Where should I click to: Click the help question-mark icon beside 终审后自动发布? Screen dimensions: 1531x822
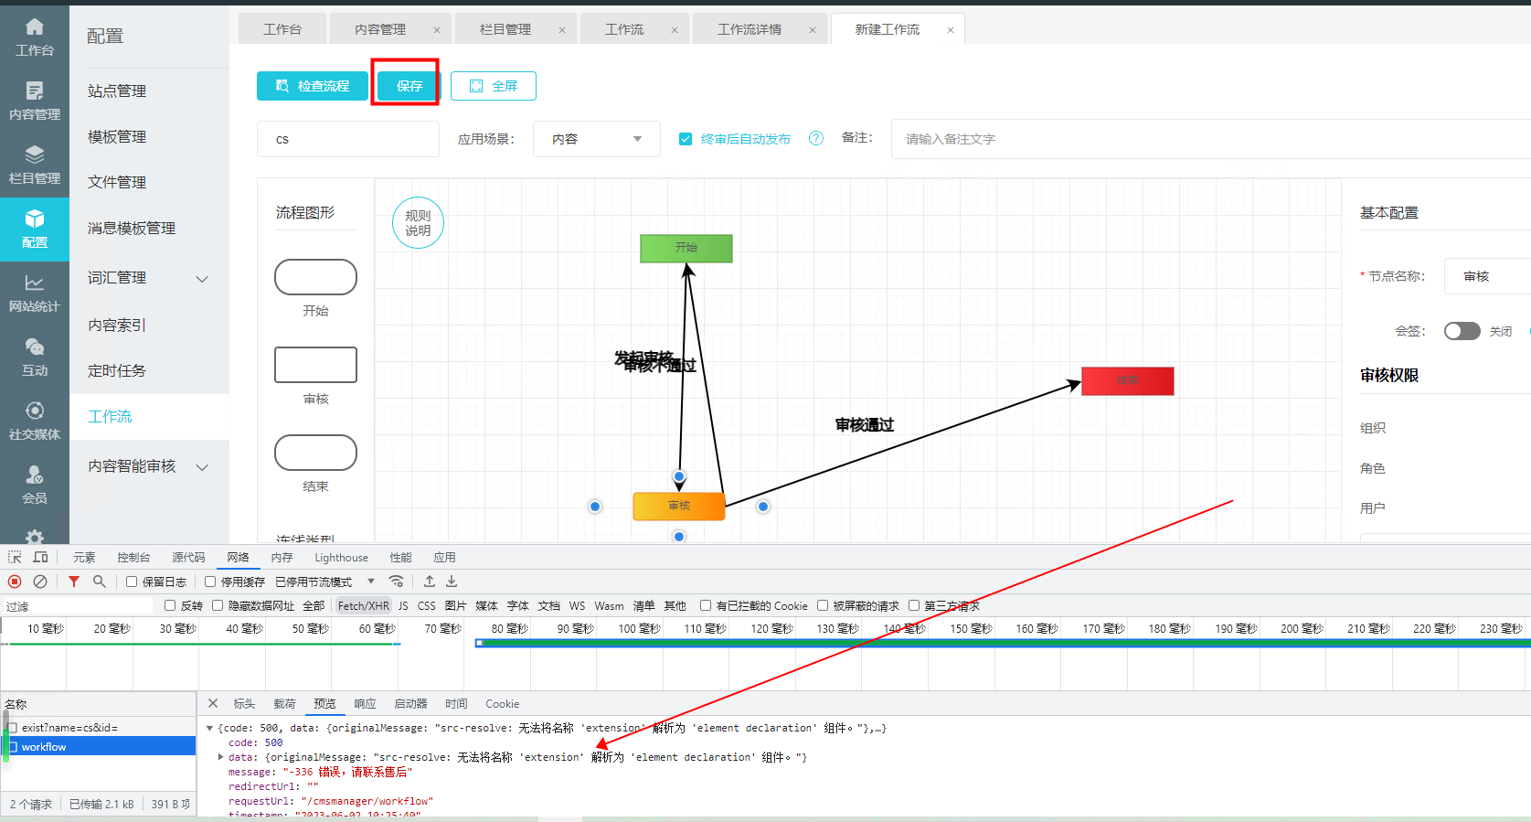(816, 138)
